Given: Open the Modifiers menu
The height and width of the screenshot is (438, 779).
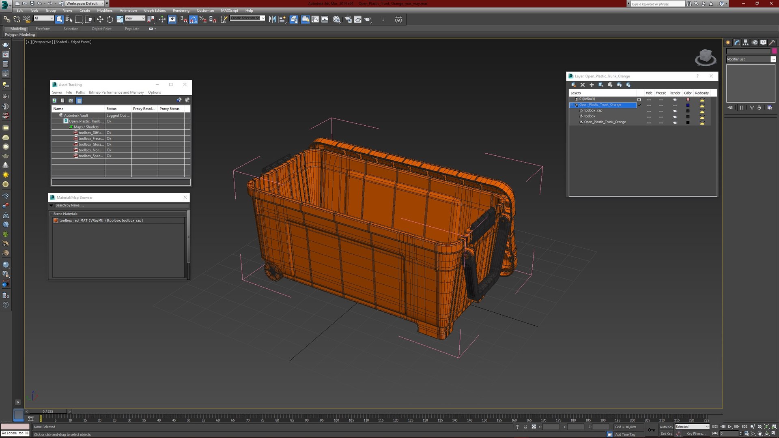Looking at the screenshot, I should [105, 11].
